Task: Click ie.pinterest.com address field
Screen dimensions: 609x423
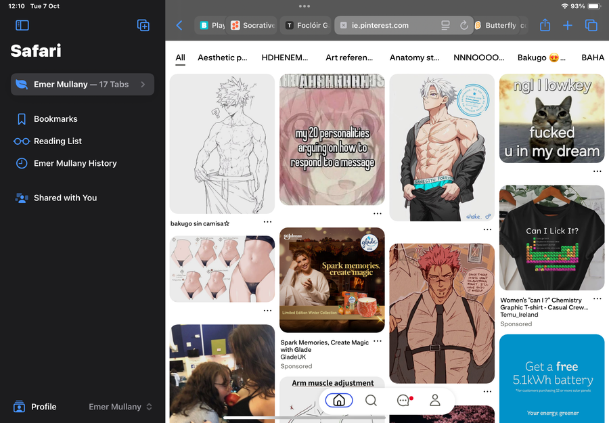Action: pos(403,25)
